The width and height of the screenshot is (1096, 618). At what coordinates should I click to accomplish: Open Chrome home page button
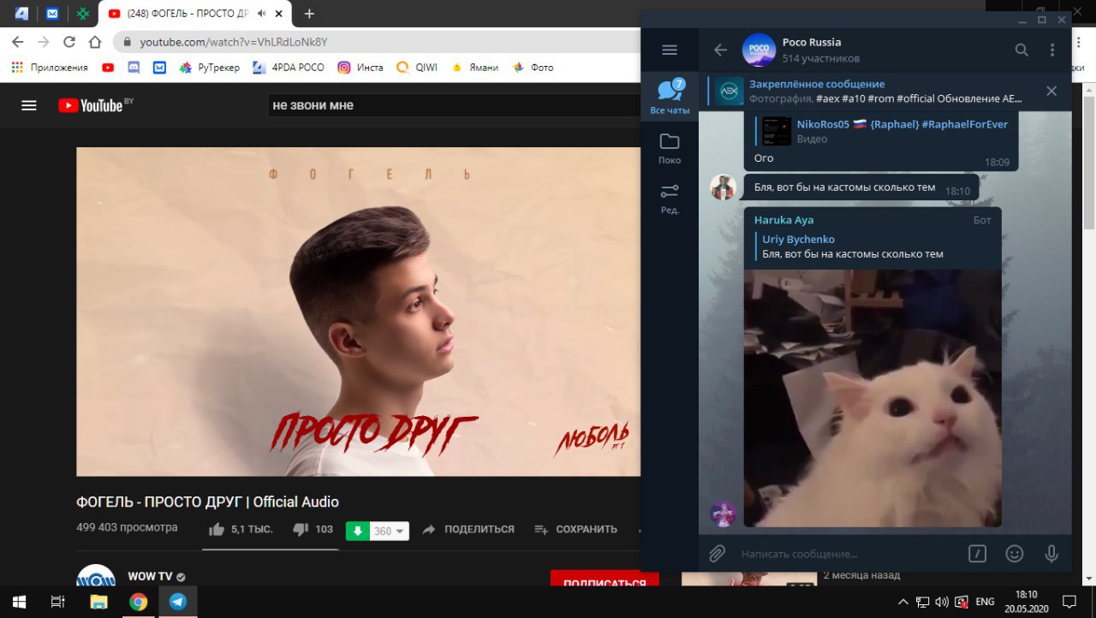coord(95,41)
